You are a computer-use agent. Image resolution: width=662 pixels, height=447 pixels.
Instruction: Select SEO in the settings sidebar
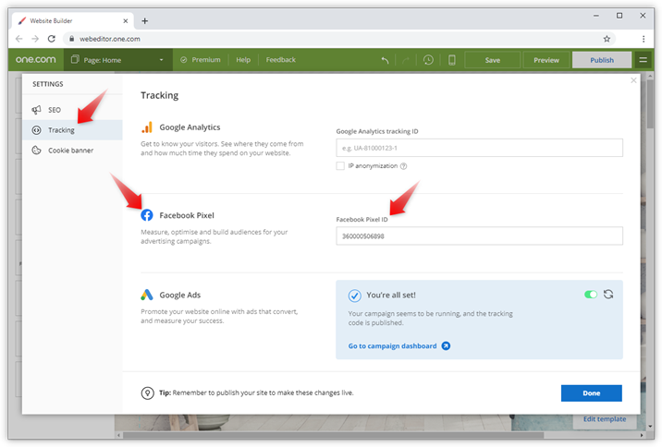pos(55,110)
